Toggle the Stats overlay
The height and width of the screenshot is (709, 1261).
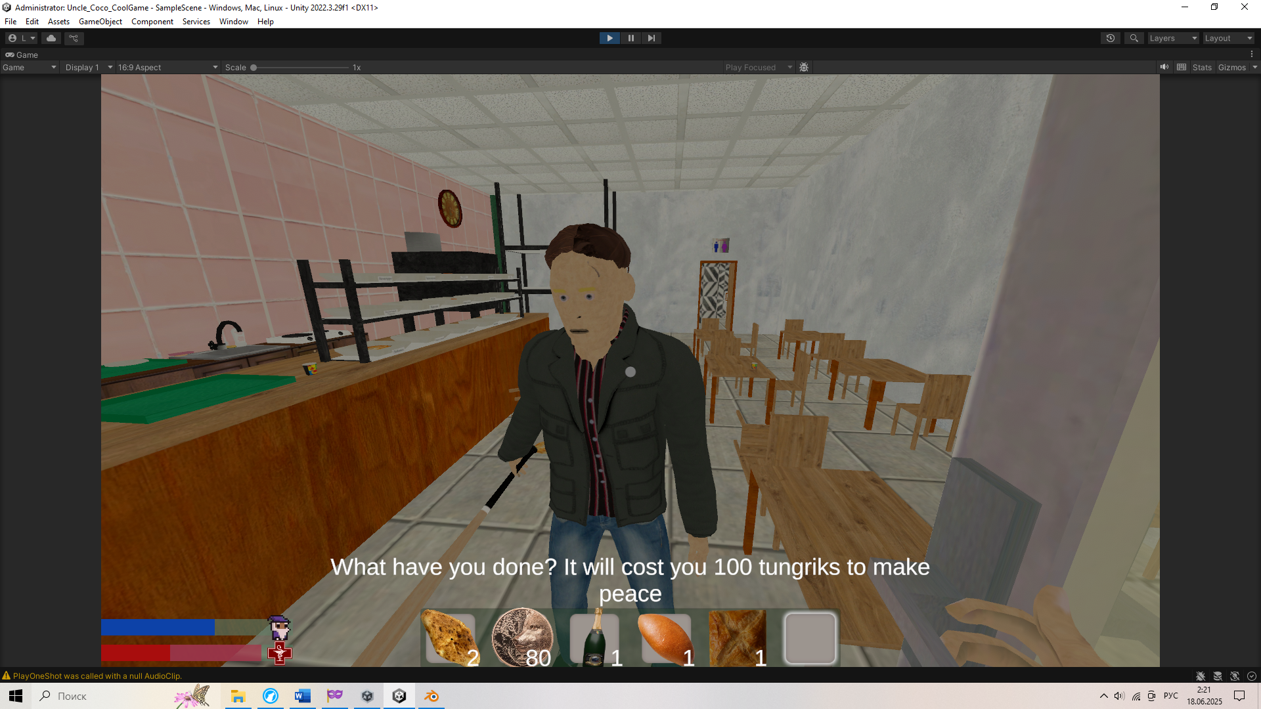pos(1202,67)
